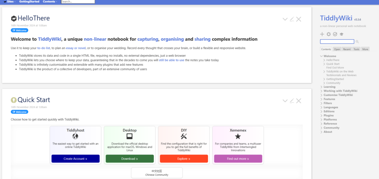Collapse the Welcome section in sidebar tree

[321, 56]
